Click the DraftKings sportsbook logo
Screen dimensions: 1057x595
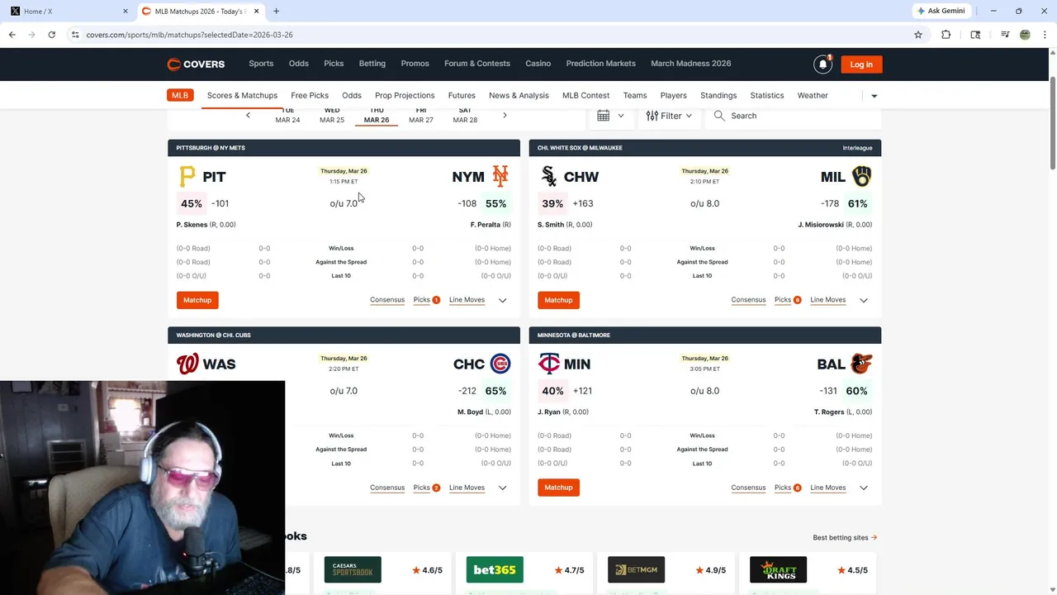point(778,569)
